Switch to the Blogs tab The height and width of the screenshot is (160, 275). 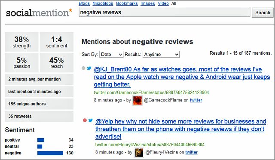click(84, 3)
